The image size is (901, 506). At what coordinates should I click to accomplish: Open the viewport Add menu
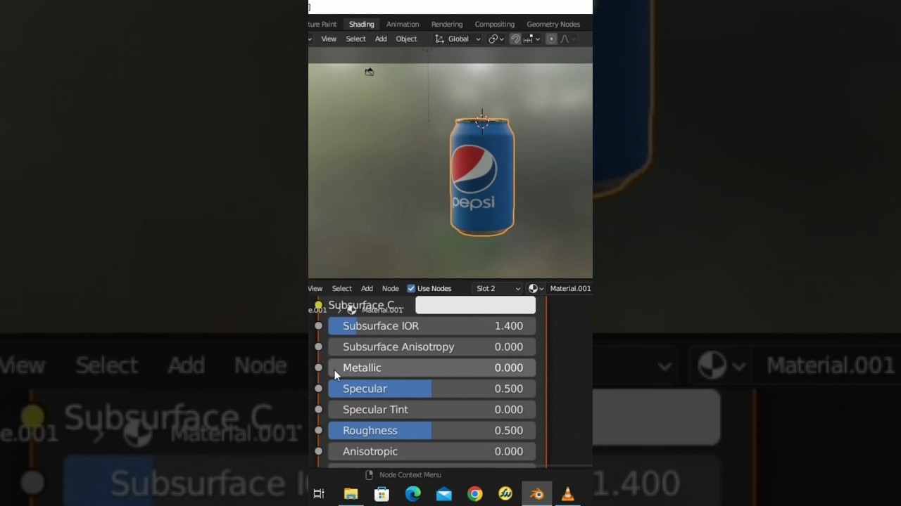tap(381, 39)
